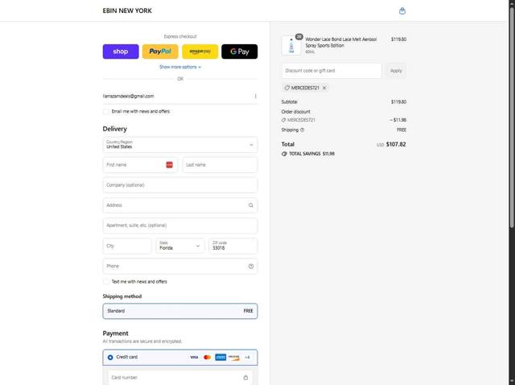Image resolution: width=515 pixels, height=385 pixels.
Task: Click the Mastercard logo
Action: tap(208, 358)
